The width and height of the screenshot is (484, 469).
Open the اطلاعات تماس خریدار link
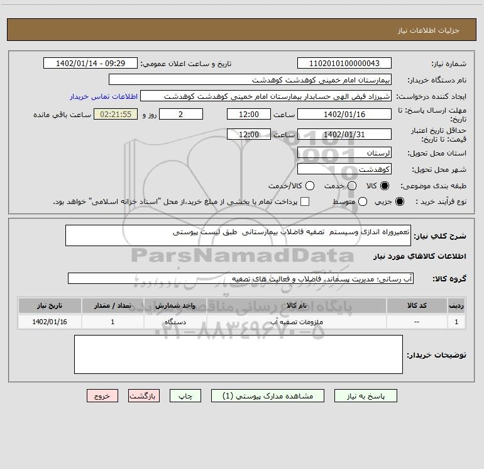click(x=104, y=96)
